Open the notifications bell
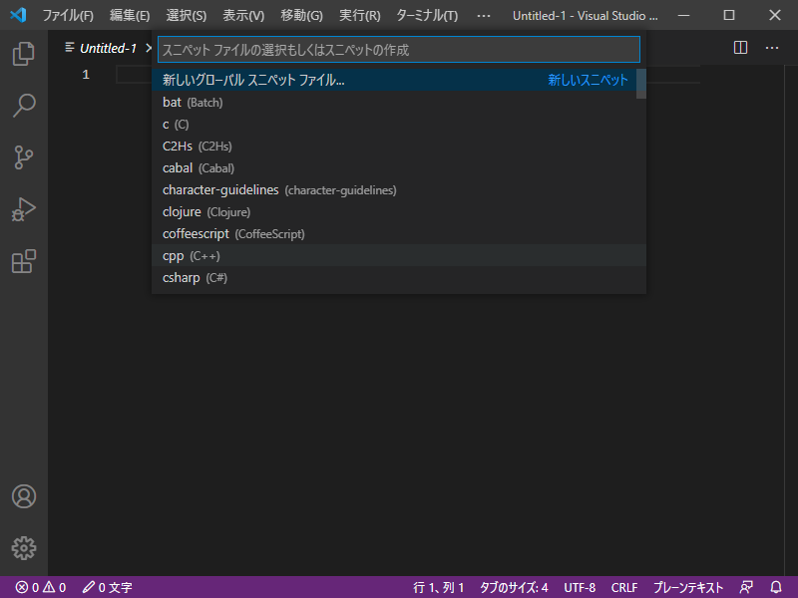This screenshot has height=598, width=798. coord(776,587)
